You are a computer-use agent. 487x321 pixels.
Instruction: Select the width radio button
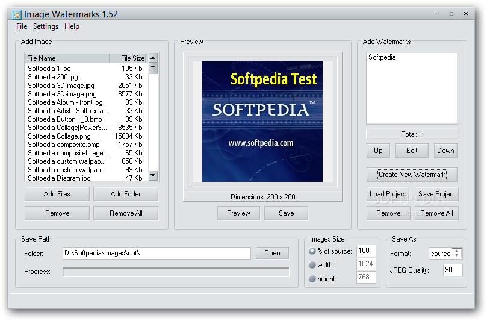pyautogui.click(x=312, y=265)
